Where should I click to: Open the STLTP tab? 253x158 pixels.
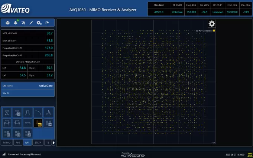tap(38, 142)
